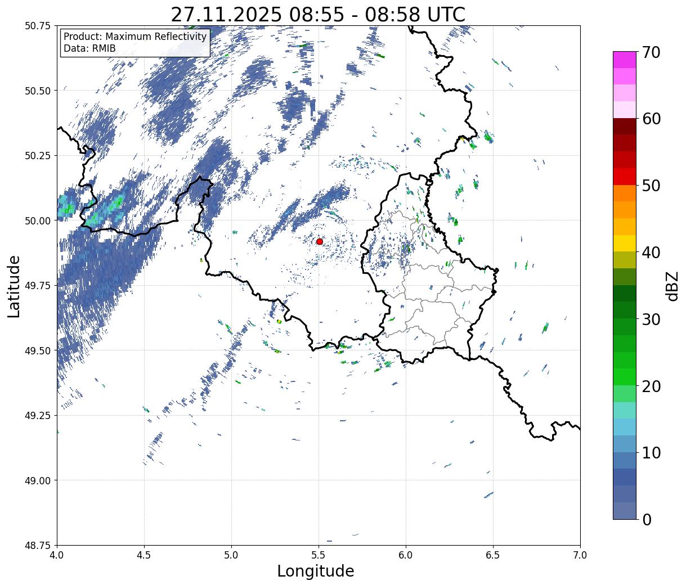Click the 49.50 latitude tick label
The height and width of the screenshot is (585, 686).
pyautogui.click(x=38, y=350)
